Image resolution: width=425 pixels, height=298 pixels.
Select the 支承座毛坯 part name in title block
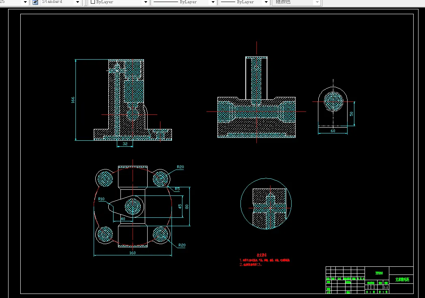pyautogui.click(x=402, y=279)
